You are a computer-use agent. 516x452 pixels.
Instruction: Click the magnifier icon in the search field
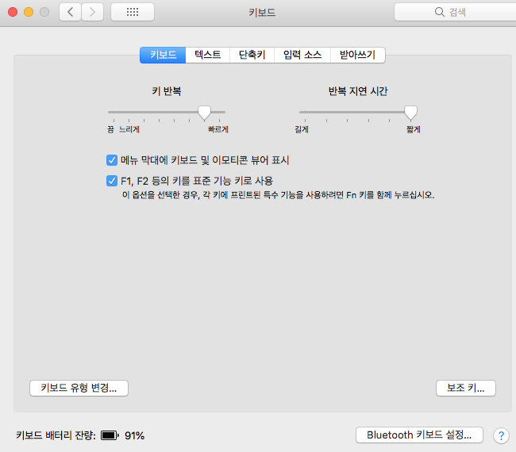coord(439,12)
